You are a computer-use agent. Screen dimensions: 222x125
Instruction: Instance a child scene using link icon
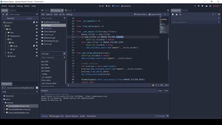tap(7, 14)
